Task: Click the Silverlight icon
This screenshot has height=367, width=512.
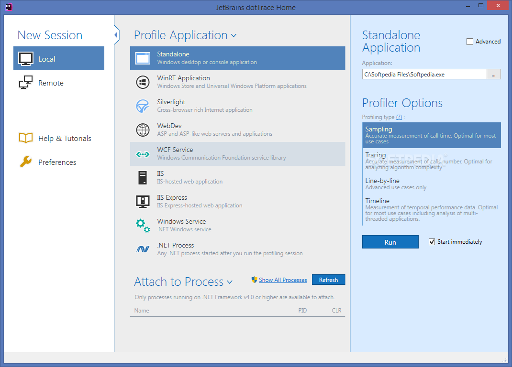Action: click(143, 106)
